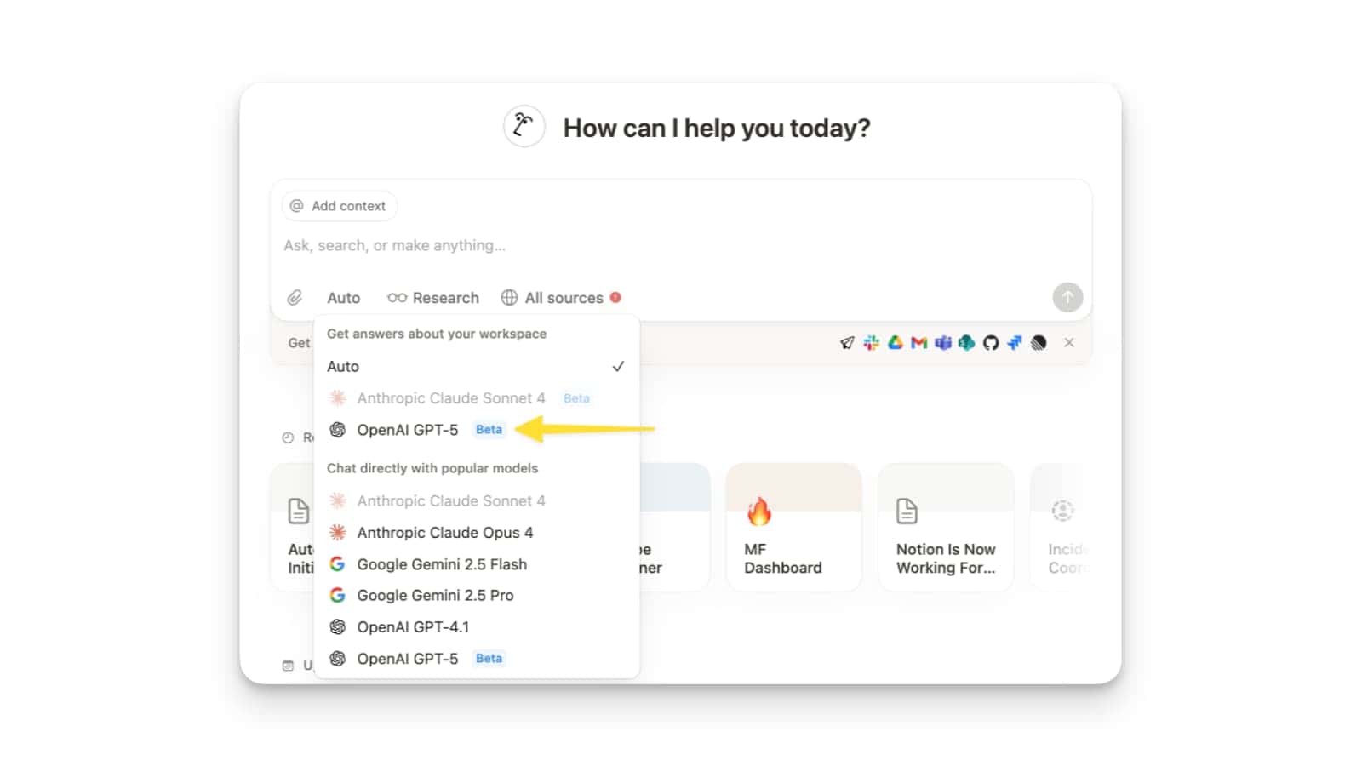Select workspace Anthropic Claude Sonnet 4 Beta
The width and height of the screenshot is (1362, 766).
pyautogui.click(x=476, y=397)
